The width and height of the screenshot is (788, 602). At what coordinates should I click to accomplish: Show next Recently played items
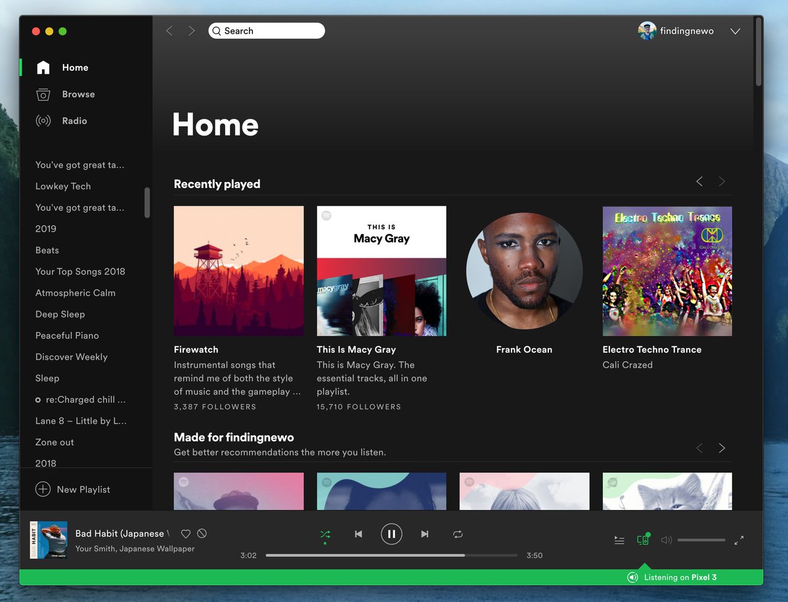[722, 181]
